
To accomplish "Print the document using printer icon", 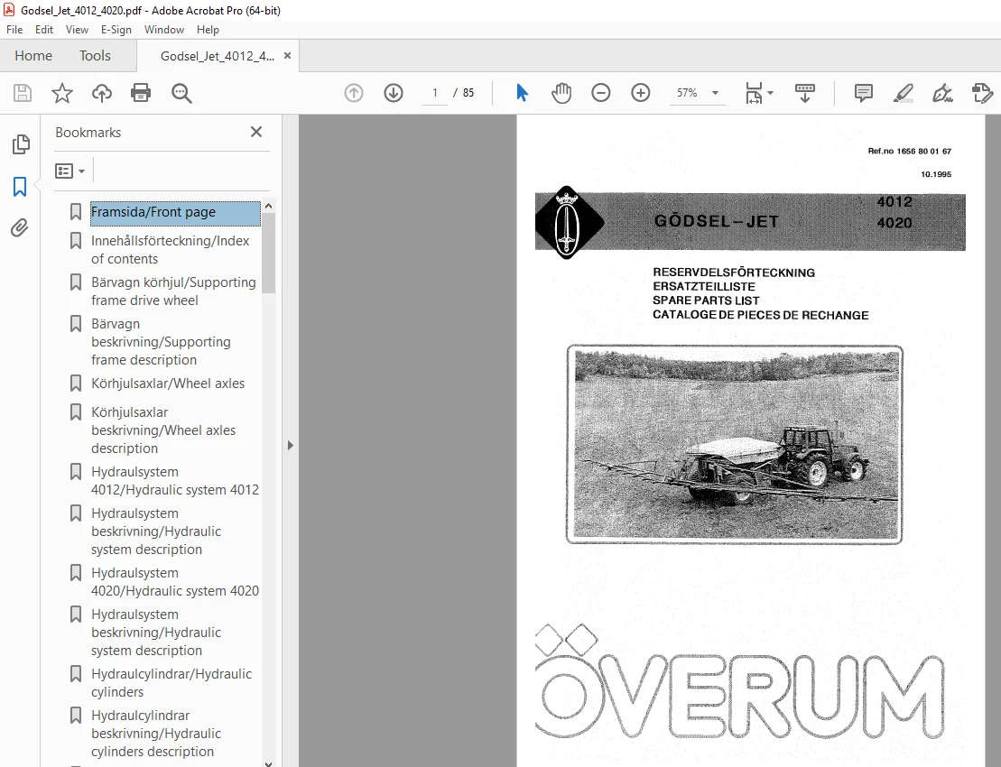I will pyautogui.click(x=141, y=93).
